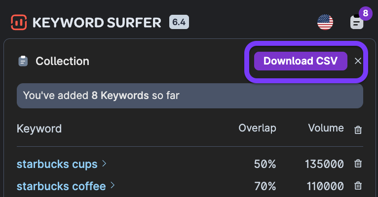Viewport: 378px width, 197px height.
Task: Click the clipboard icon beside Collection heading
Action: click(x=23, y=62)
